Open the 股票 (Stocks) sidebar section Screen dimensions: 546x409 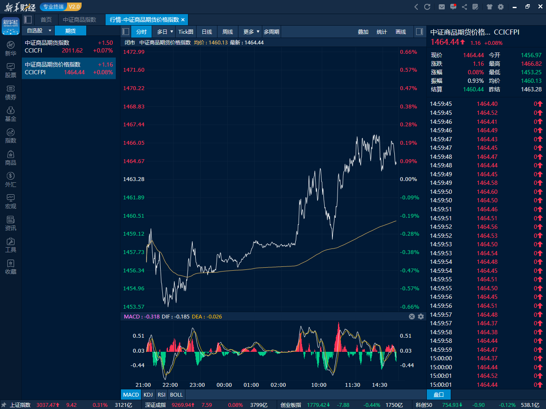click(x=11, y=70)
